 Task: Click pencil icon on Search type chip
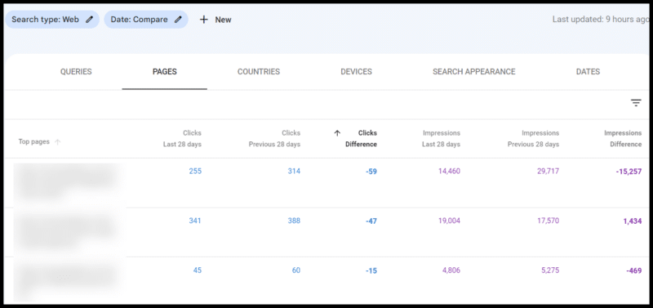(x=89, y=20)
